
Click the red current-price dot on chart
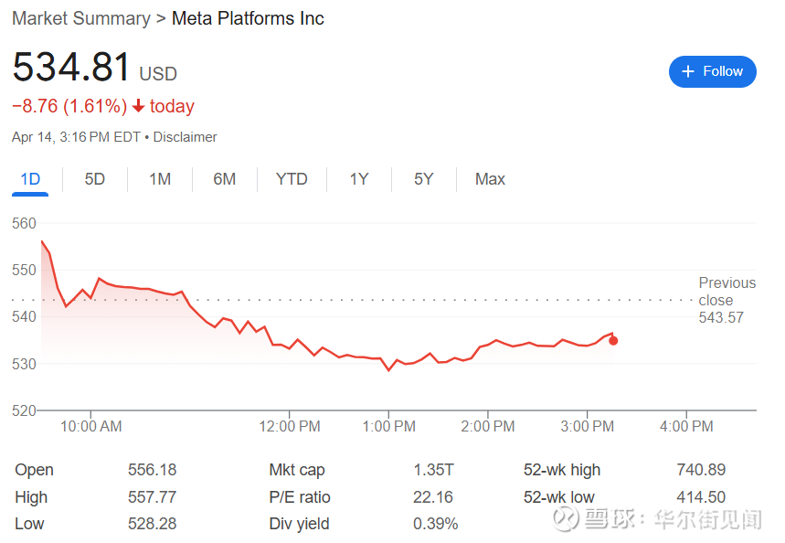click(613, 340)
